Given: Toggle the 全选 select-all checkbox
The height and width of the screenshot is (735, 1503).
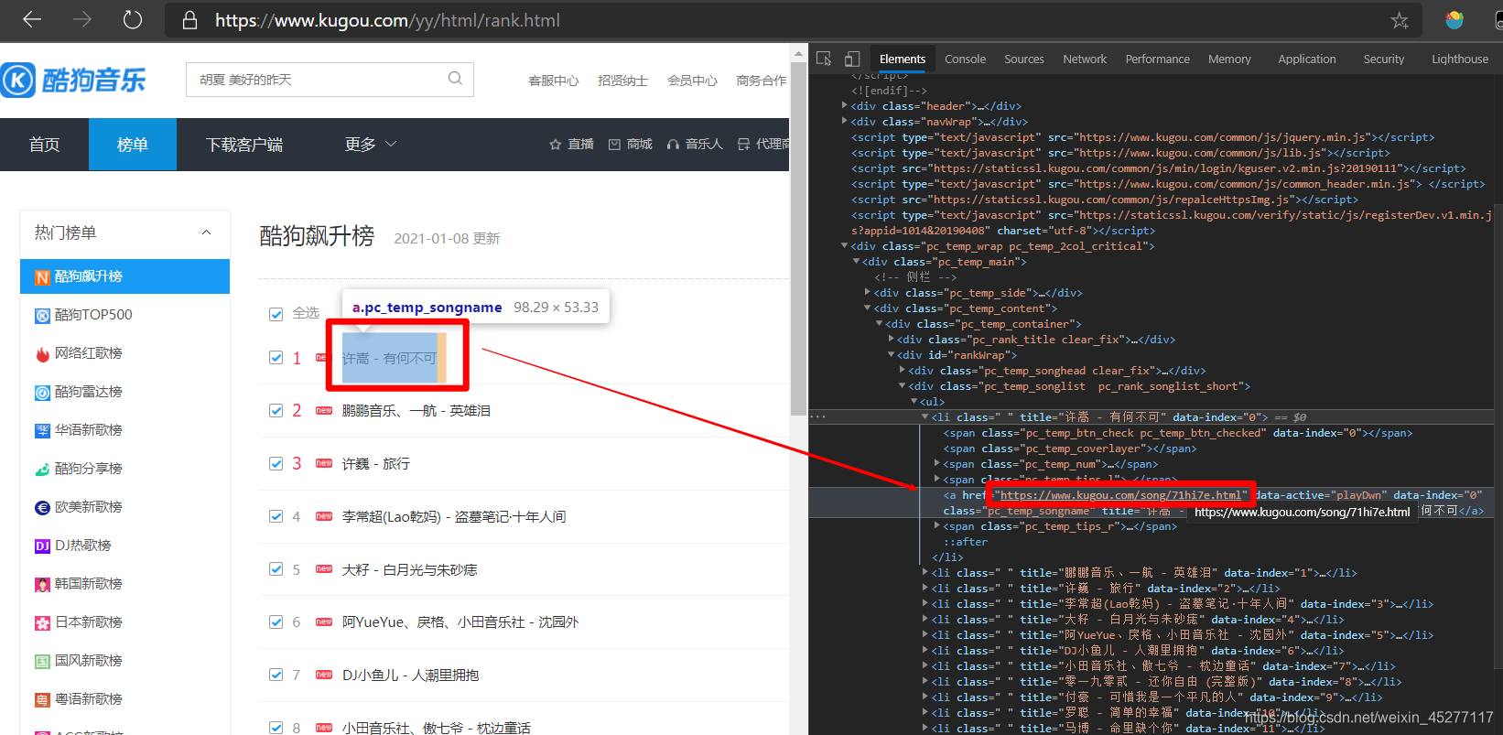Looking at the screenshot, I should coord(276,314).
